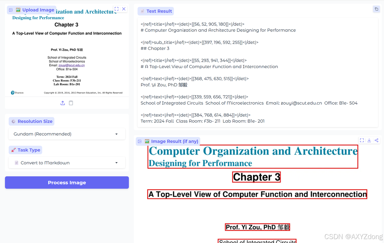
Task: Click the sub_title ref tag line
Action: [199, 42]
